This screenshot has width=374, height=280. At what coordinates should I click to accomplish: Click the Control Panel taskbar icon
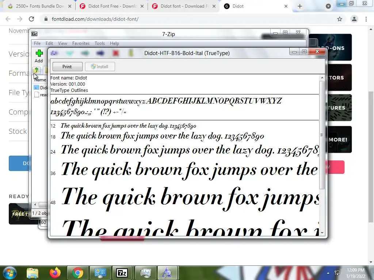click(100, 273)
